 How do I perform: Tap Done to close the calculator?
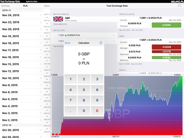67,43
